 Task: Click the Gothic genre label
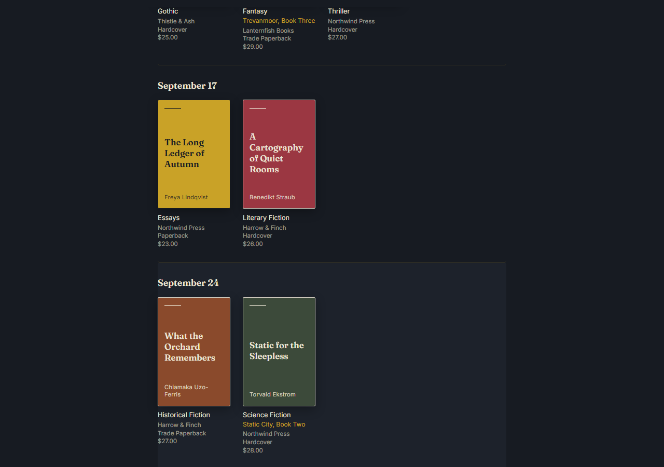click(168, 11)
